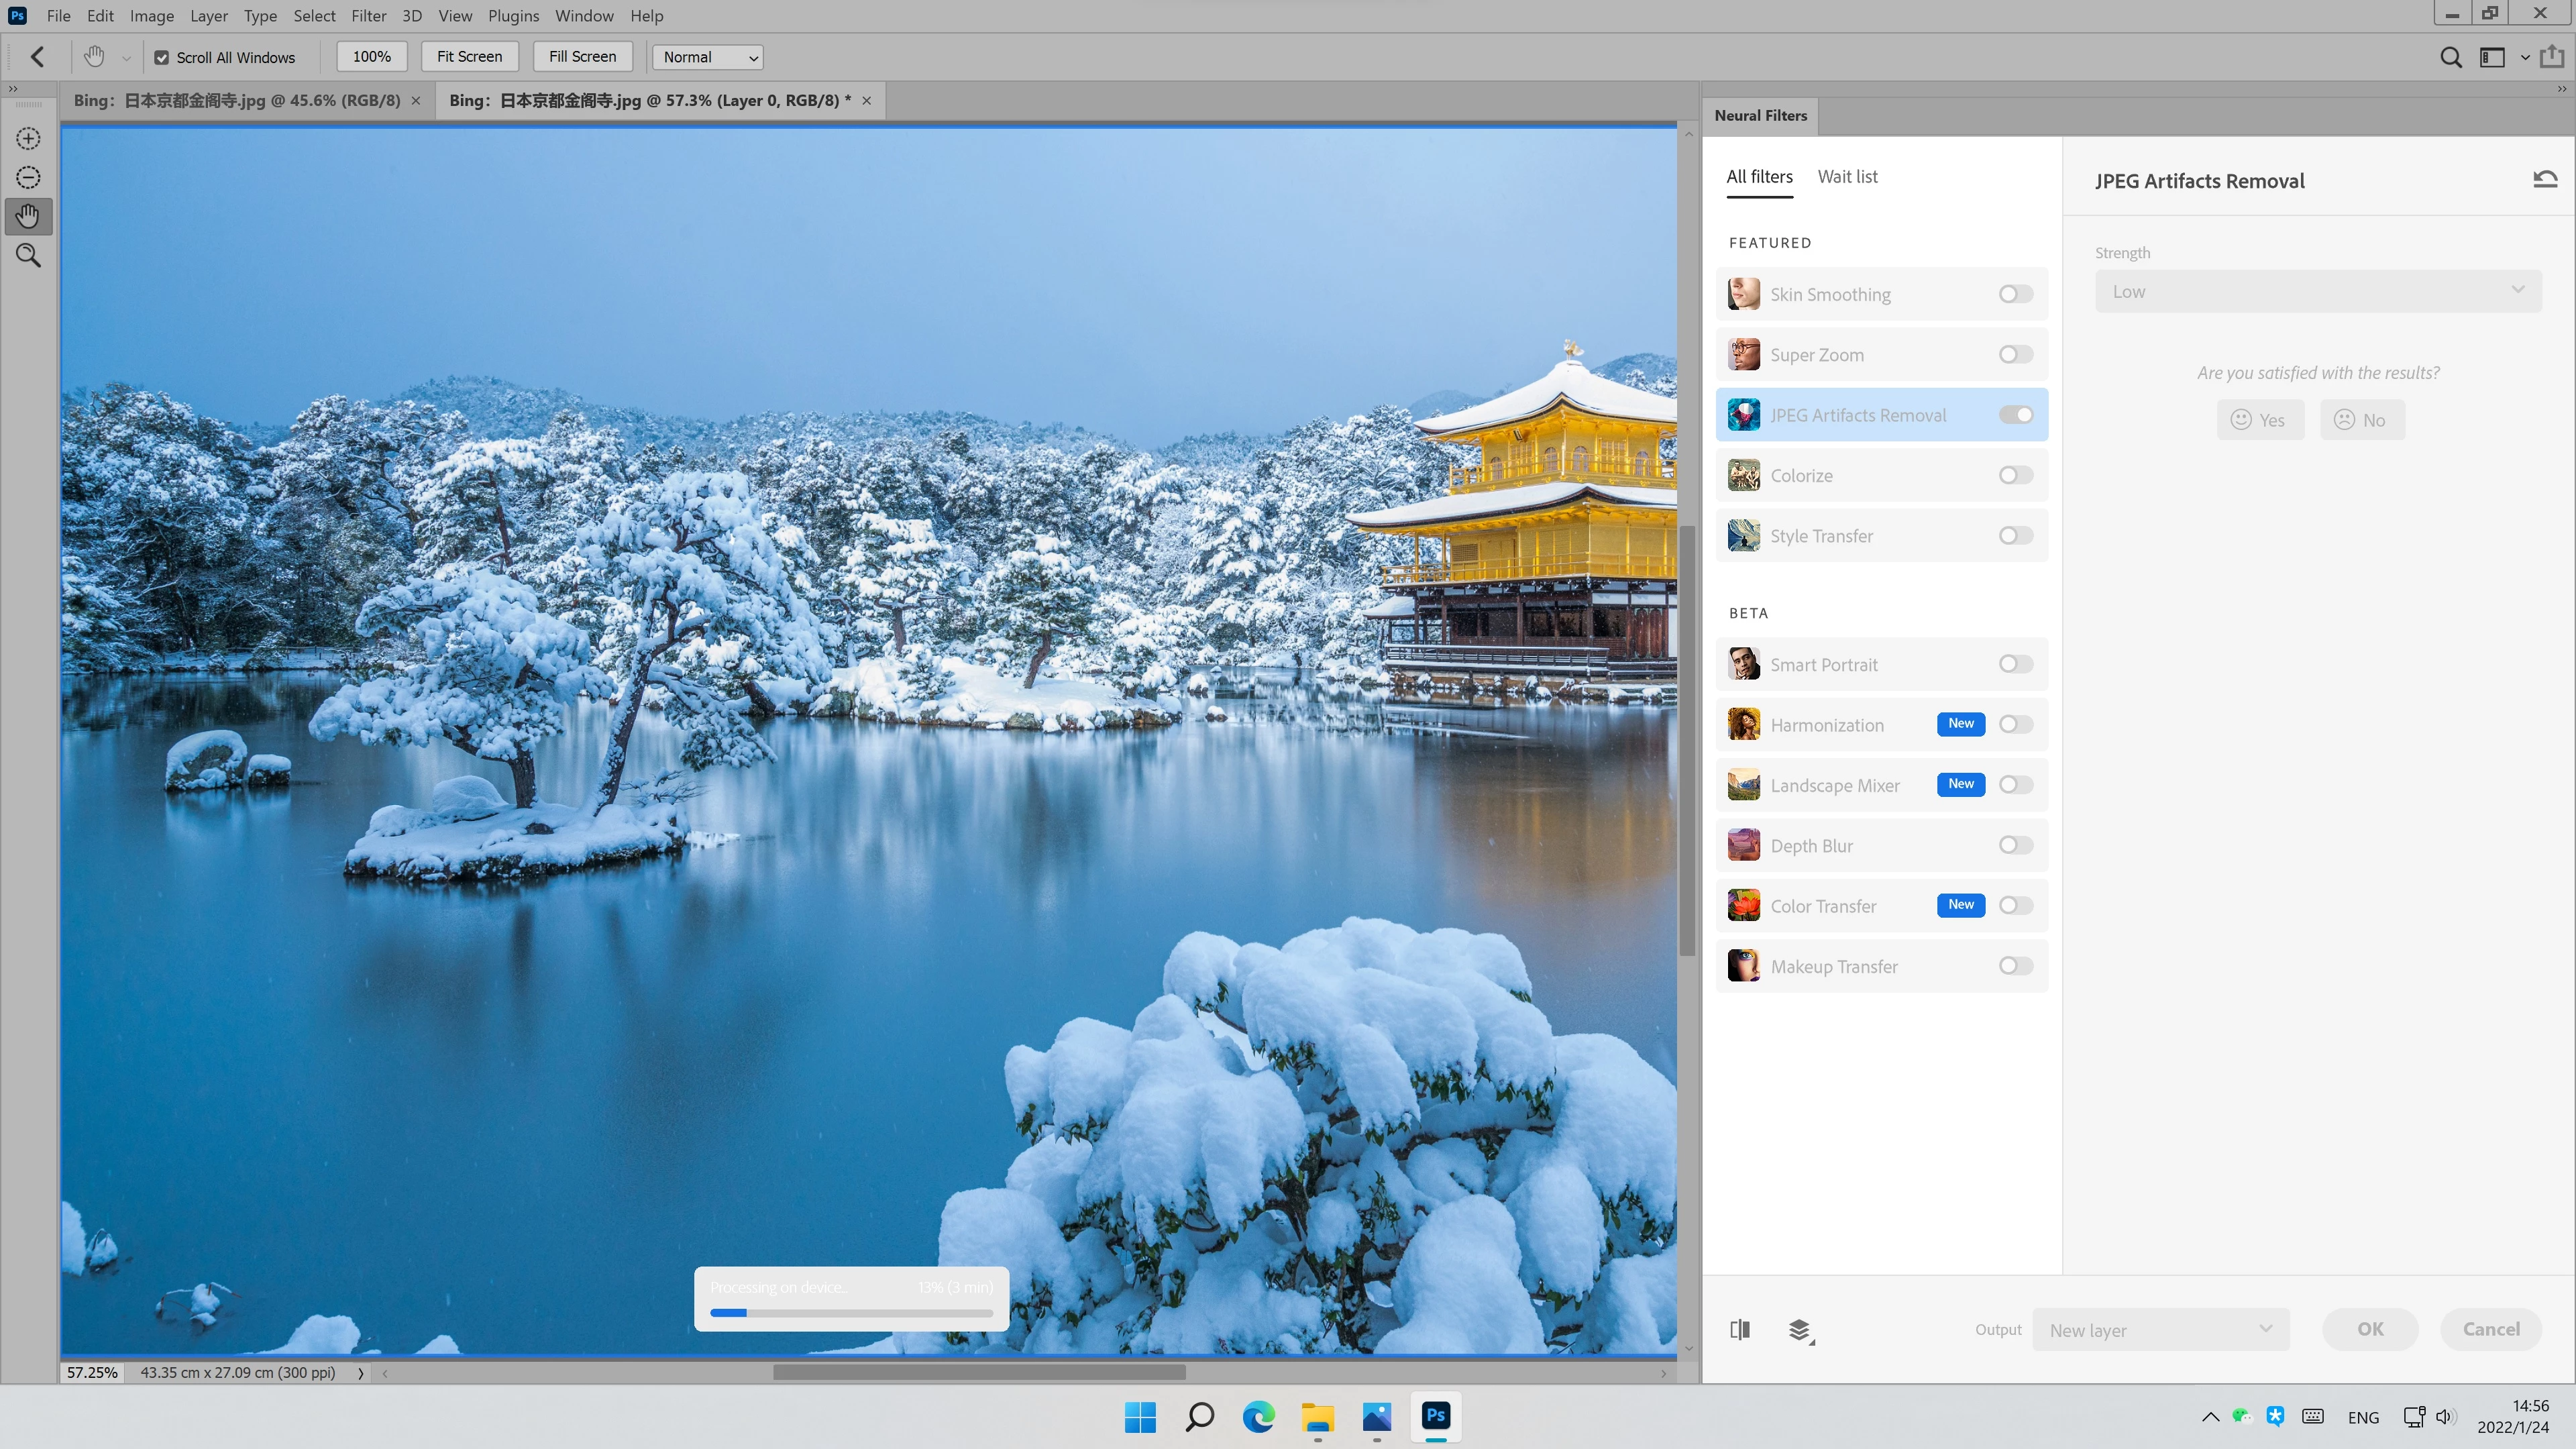
Task: Click the Fit Screen button
Action: [469, 57]
